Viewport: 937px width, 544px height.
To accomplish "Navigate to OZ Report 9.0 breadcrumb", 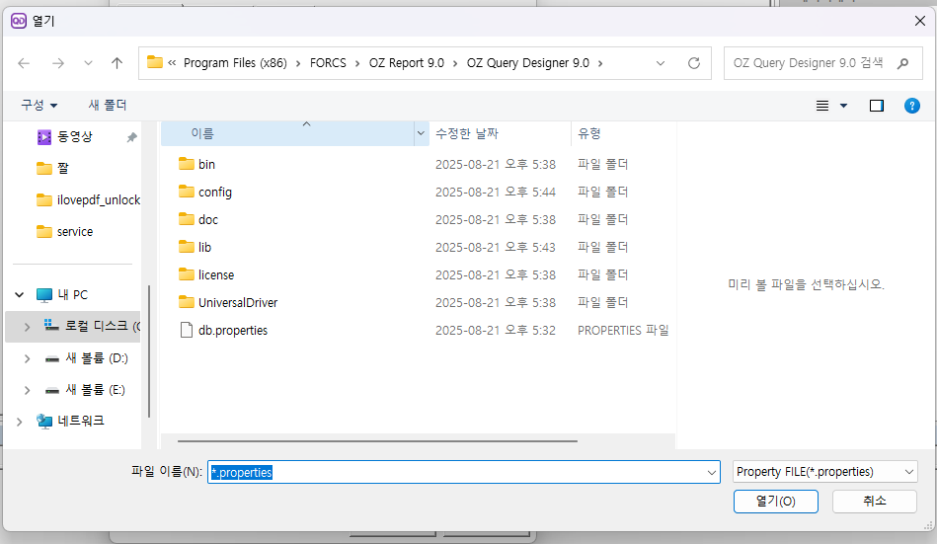I will pos(407,63).
